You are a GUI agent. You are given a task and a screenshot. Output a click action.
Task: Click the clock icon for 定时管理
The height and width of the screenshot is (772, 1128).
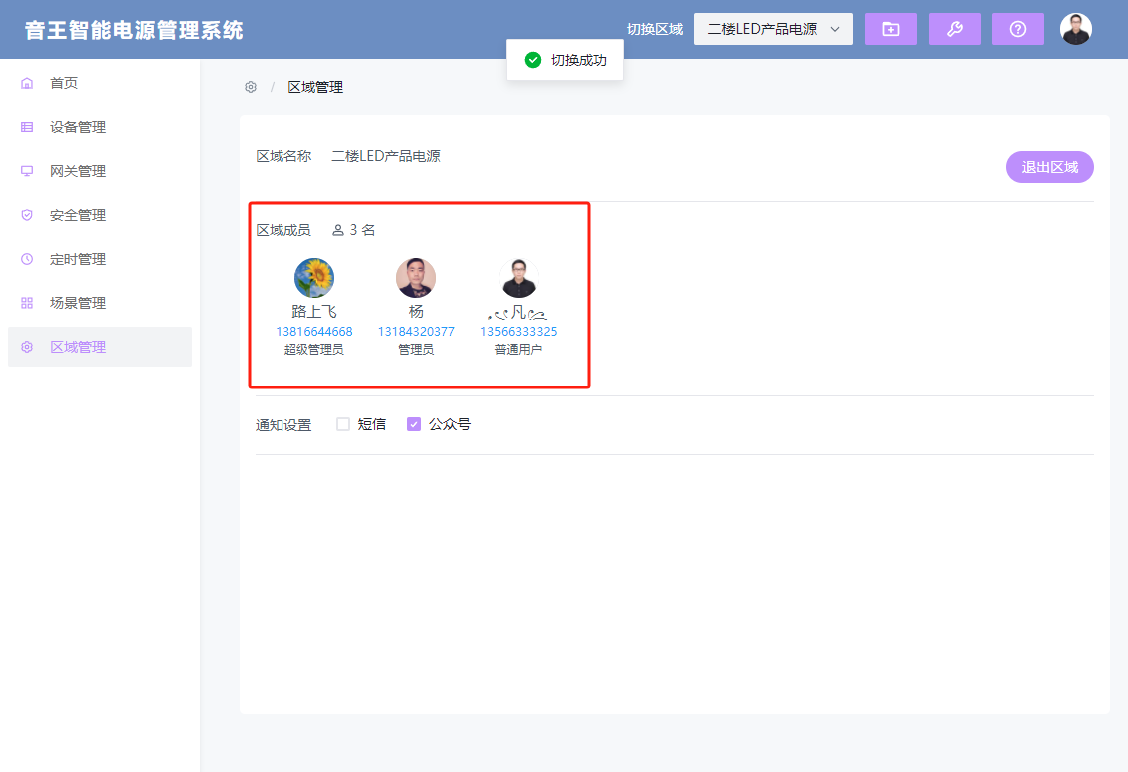[27, 259]
